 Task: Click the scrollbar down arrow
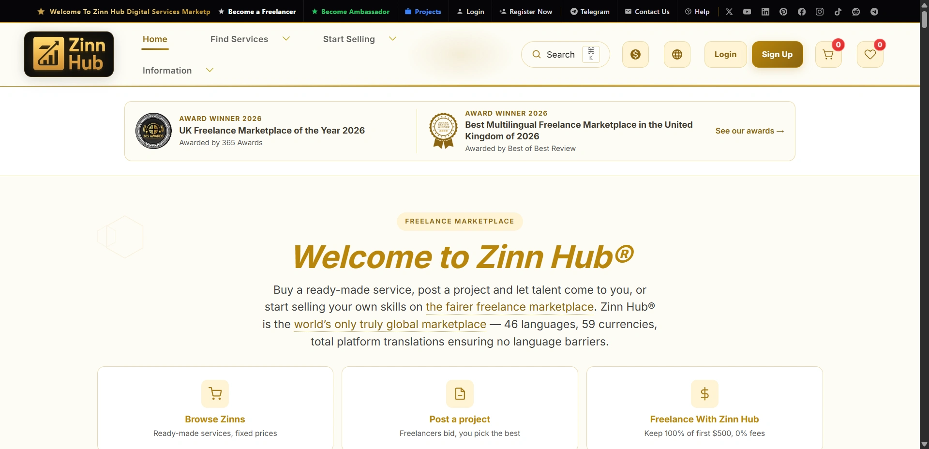(924, 444)
